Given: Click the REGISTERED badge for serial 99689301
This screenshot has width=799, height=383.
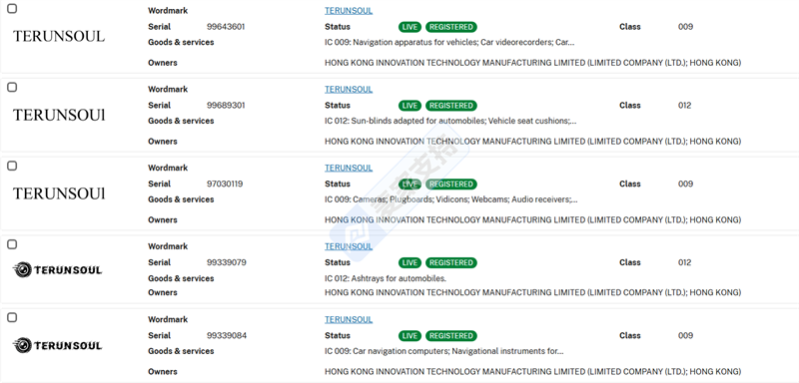Looking at the screenshot, I should (x=451, y=106).
